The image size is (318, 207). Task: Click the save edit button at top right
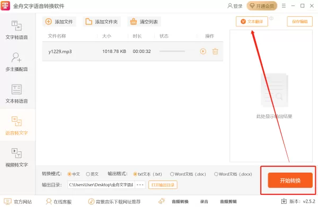[300, 22]
